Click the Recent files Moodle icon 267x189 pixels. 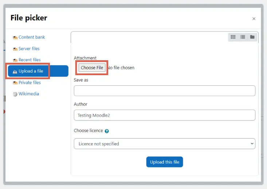(x=15, y=60)
